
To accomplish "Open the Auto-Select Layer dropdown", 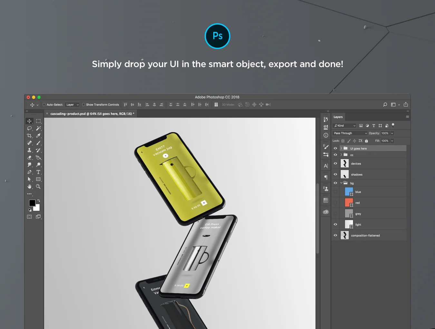I will point(72,105).
